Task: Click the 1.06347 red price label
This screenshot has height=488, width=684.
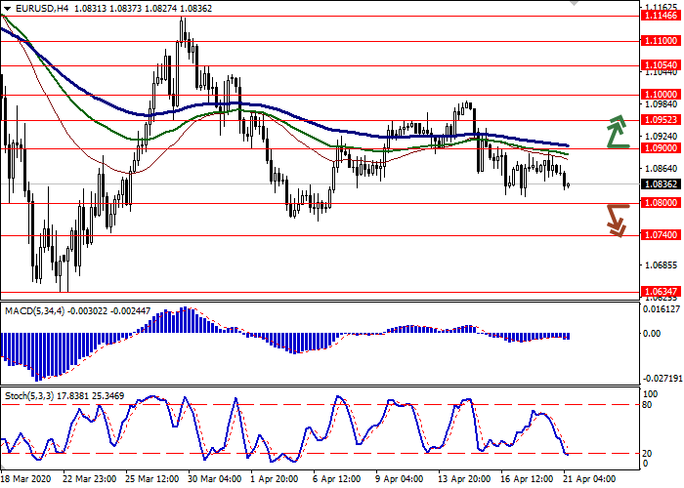Action: [660, 291]
